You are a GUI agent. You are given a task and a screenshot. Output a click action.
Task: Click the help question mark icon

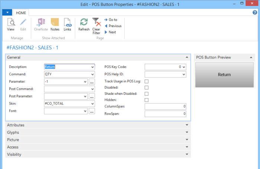coord(255,13)
